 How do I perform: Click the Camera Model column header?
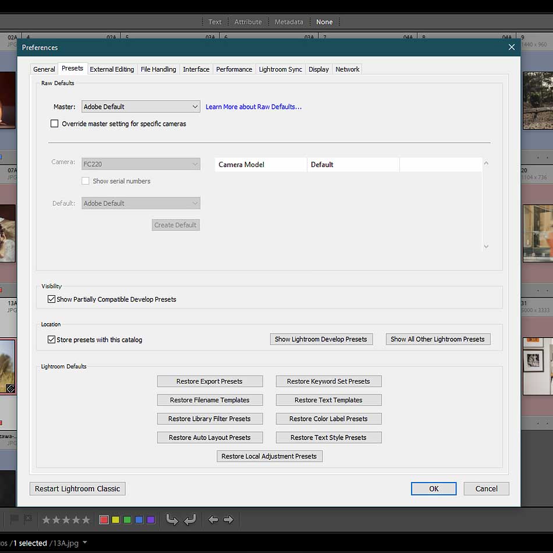point(261,164)
